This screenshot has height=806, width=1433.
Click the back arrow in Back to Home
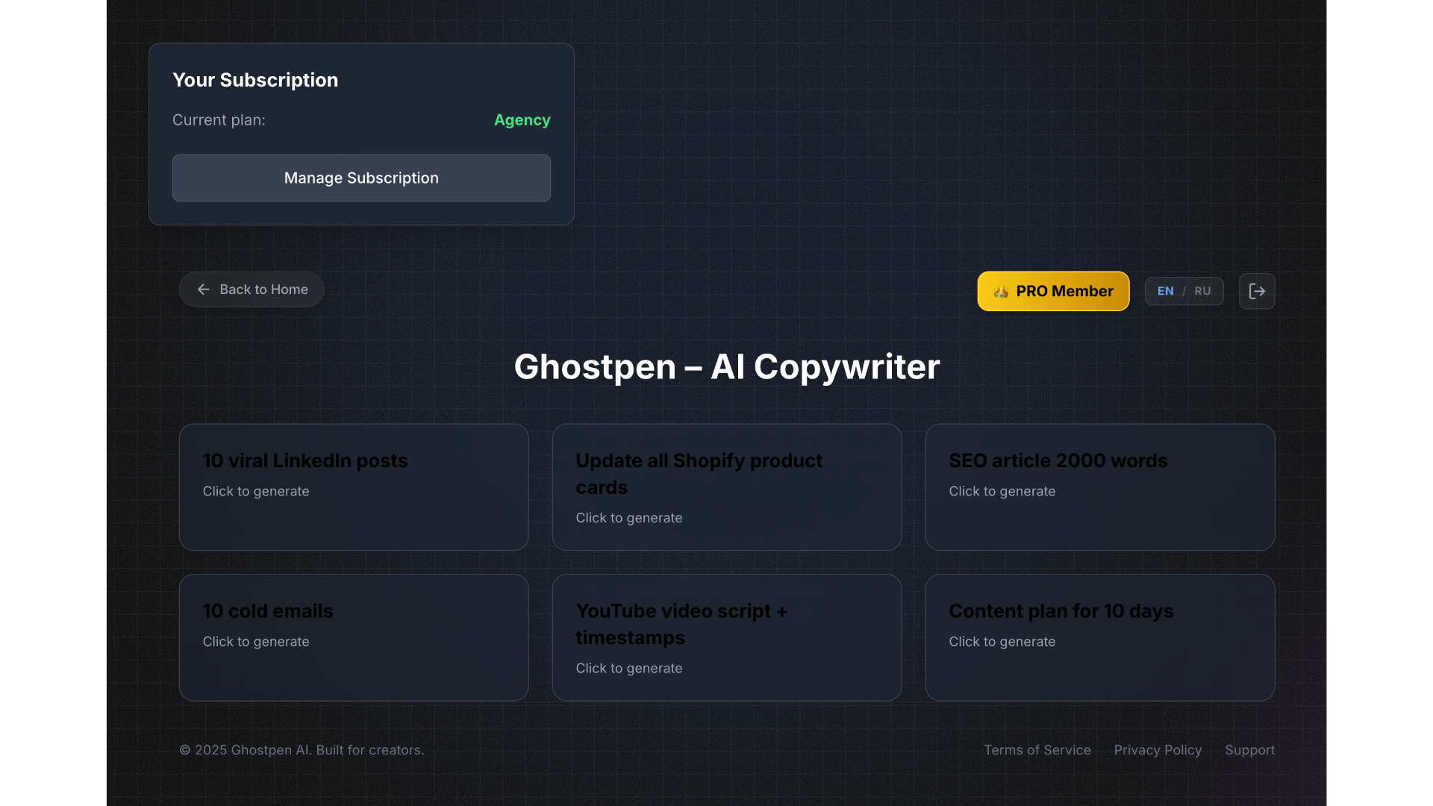202,289
